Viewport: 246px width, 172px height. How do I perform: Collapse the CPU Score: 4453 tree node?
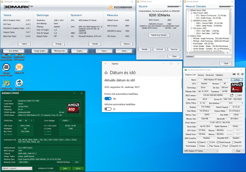191,28
